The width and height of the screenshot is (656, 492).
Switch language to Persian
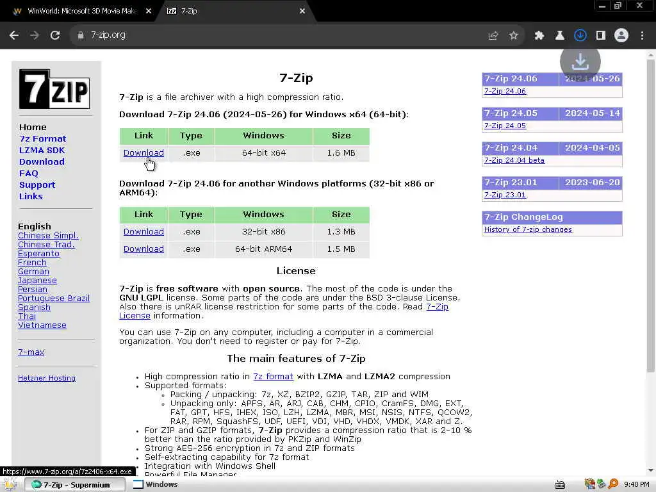(x=33, y=290)
